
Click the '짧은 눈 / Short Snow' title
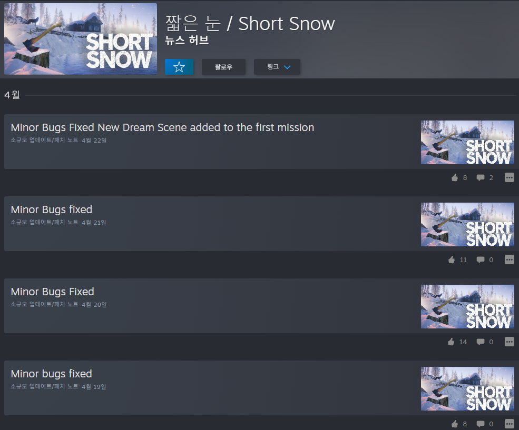[x=250, y=24]
